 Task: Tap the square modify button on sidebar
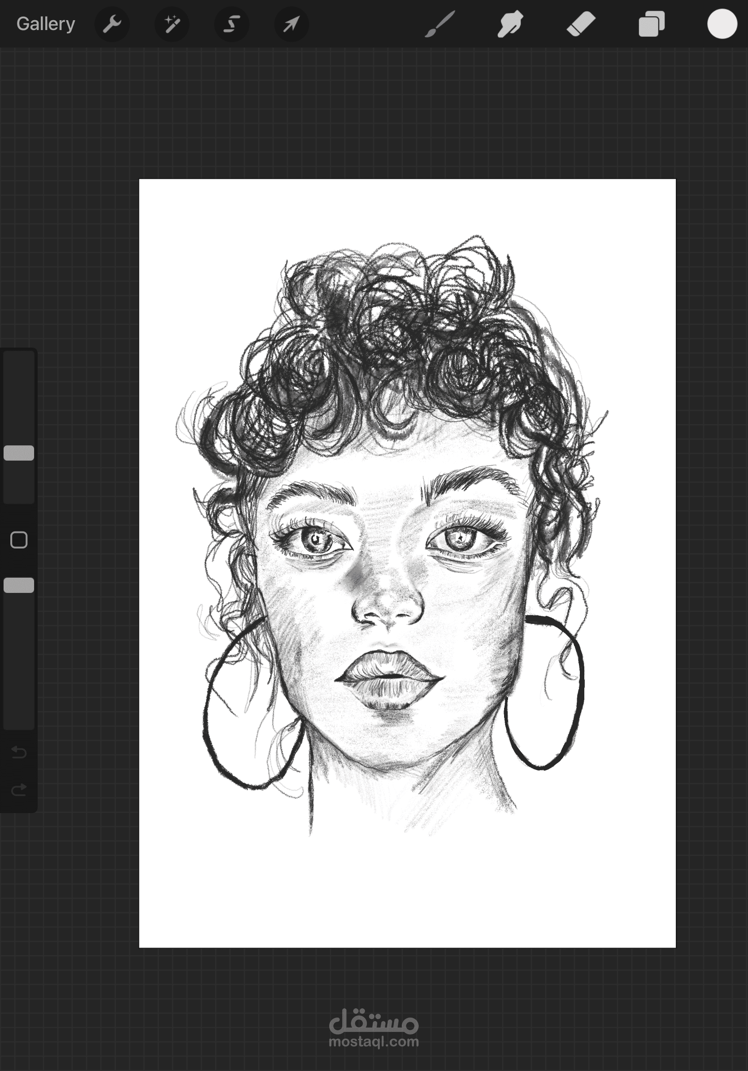pyautogui.click(x=19, y=540)
